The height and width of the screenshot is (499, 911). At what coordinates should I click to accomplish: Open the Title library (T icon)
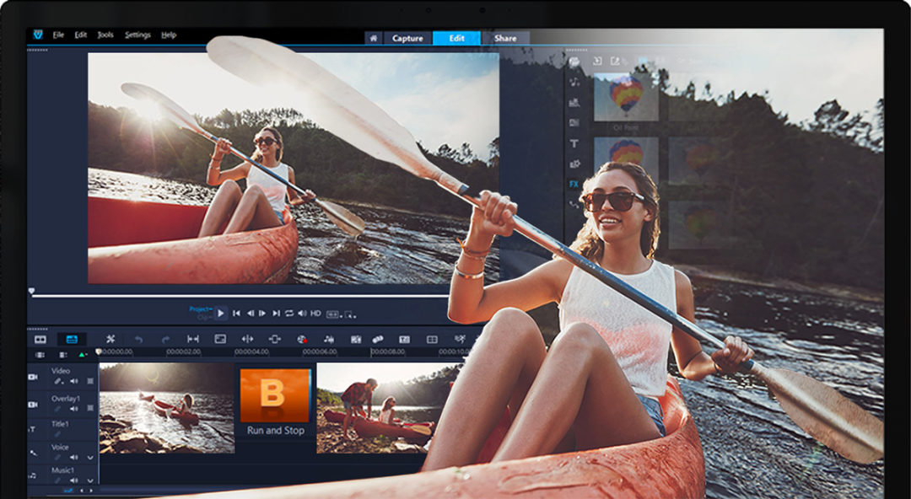pos(574,143)
